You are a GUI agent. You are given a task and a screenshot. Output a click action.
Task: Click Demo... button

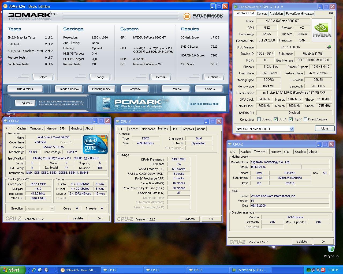click(x=177, y=89)
